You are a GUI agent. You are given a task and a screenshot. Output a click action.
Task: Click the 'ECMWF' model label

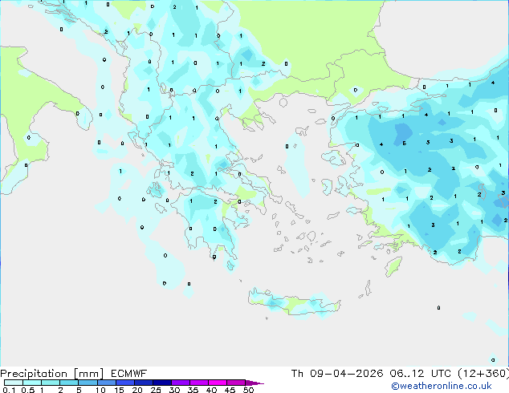[128, 374]
